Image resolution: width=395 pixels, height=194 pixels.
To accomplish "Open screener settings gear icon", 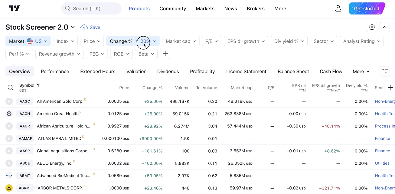I will [372, 27].
